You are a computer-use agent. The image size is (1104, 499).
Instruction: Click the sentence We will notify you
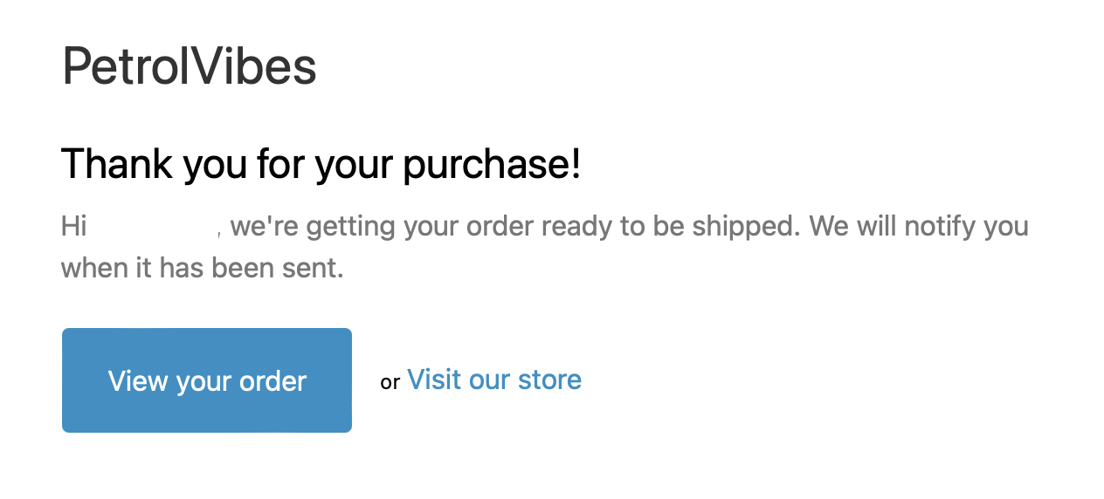pyautogui.click(x=918, y=226)
